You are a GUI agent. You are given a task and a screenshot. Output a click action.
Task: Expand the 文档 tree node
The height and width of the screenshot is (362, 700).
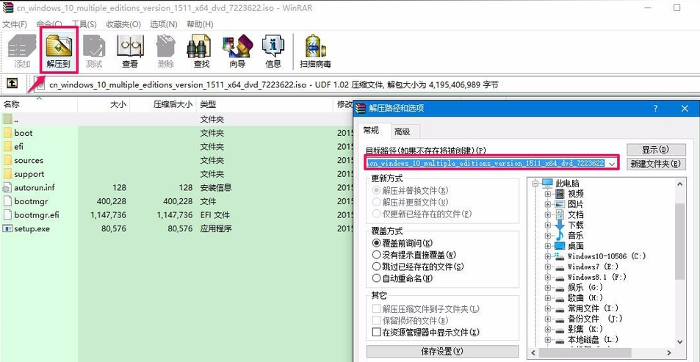[548, 214]
